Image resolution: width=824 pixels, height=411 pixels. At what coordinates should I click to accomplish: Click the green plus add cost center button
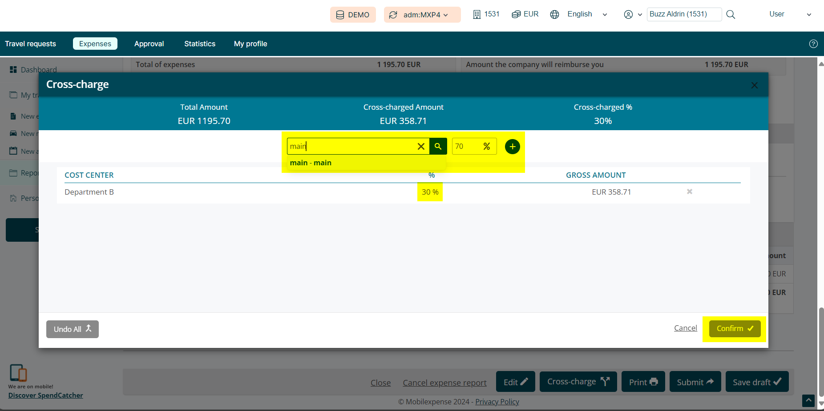tap(512, 147)
